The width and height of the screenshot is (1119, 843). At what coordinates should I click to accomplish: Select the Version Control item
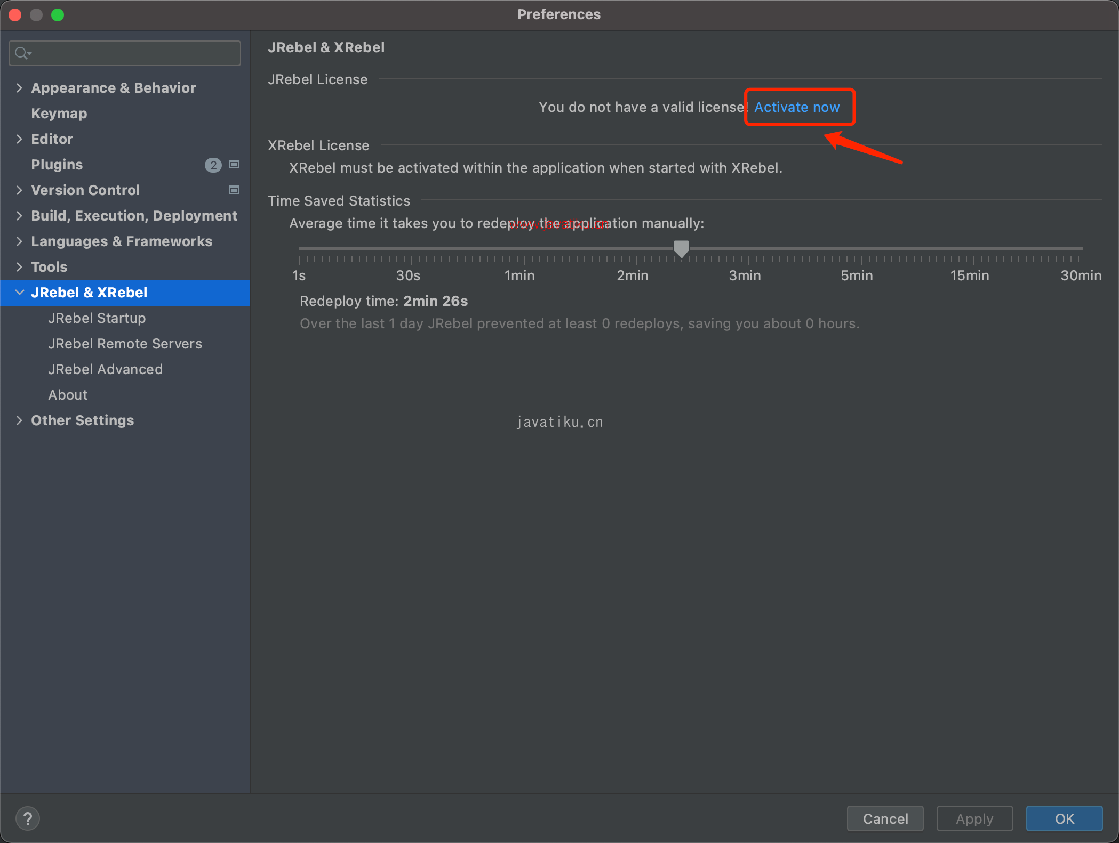click(x=85, y=190)
